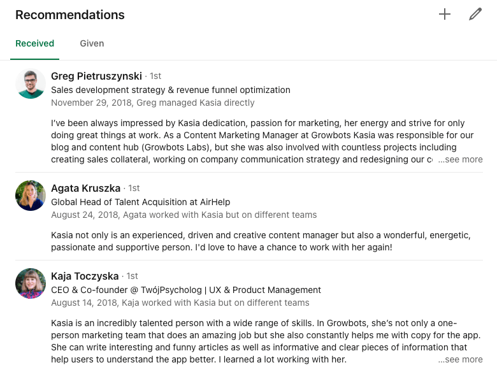
Task: Expand Kaja's recommendation with see more
Action: 460,359
